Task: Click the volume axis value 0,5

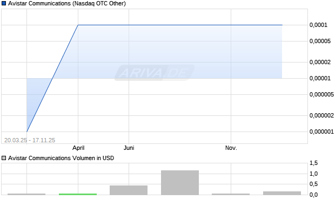Action: (313, 184)
